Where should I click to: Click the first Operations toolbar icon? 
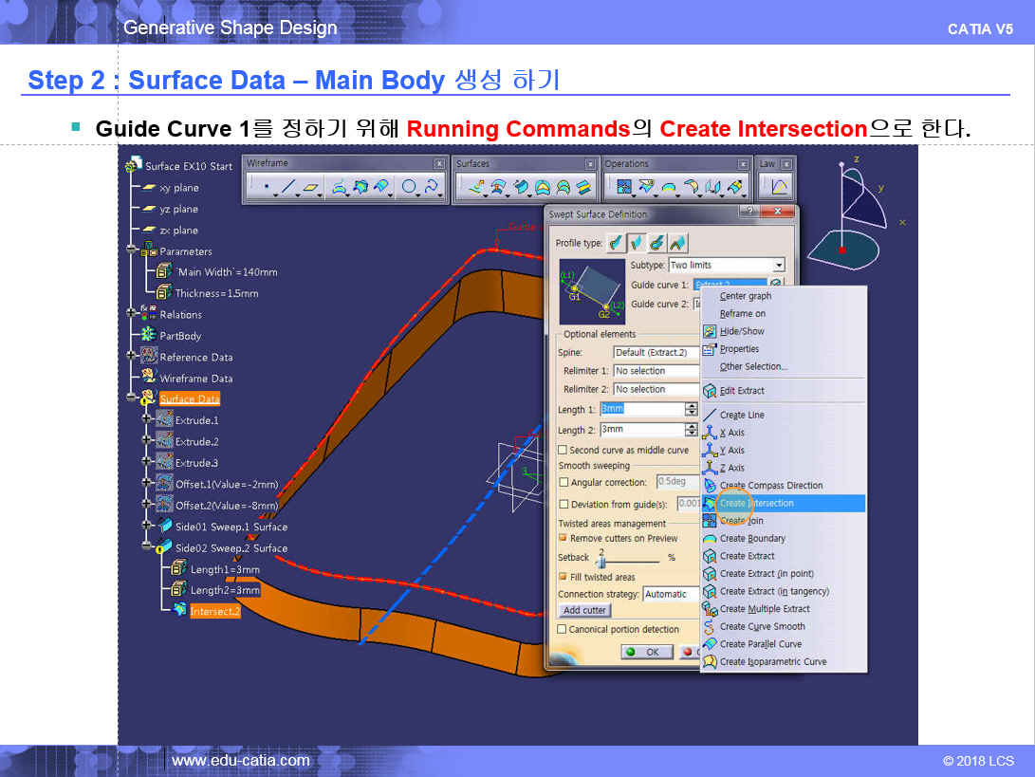coord(623,187)
